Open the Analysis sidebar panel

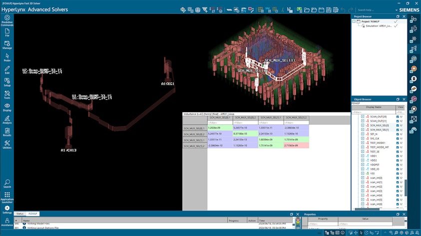pos(7,120)
